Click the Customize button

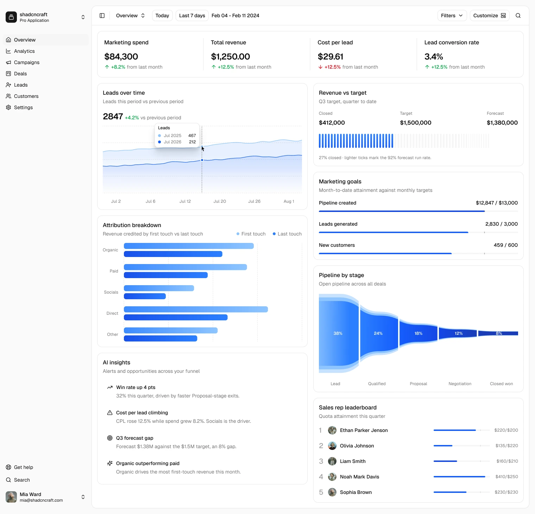[490, 15]
